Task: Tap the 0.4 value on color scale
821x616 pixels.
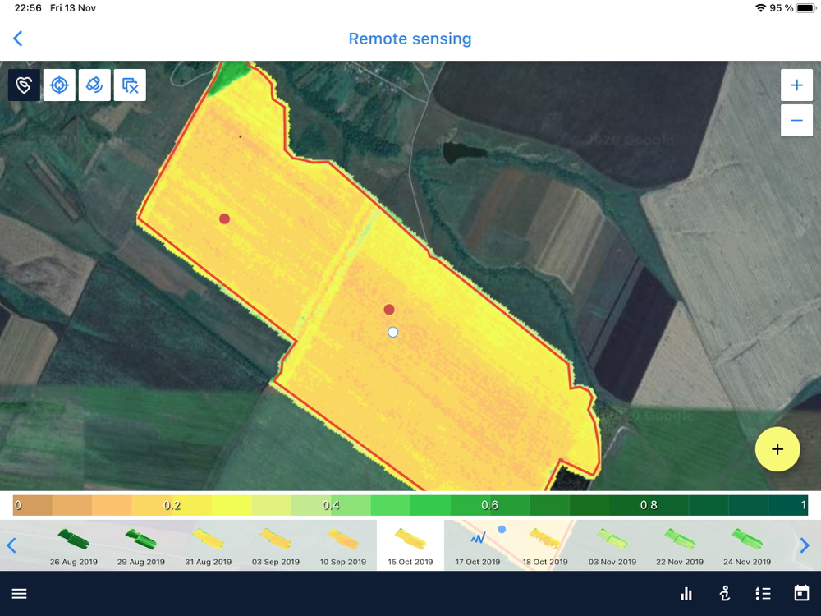Action: coord(331,505)
